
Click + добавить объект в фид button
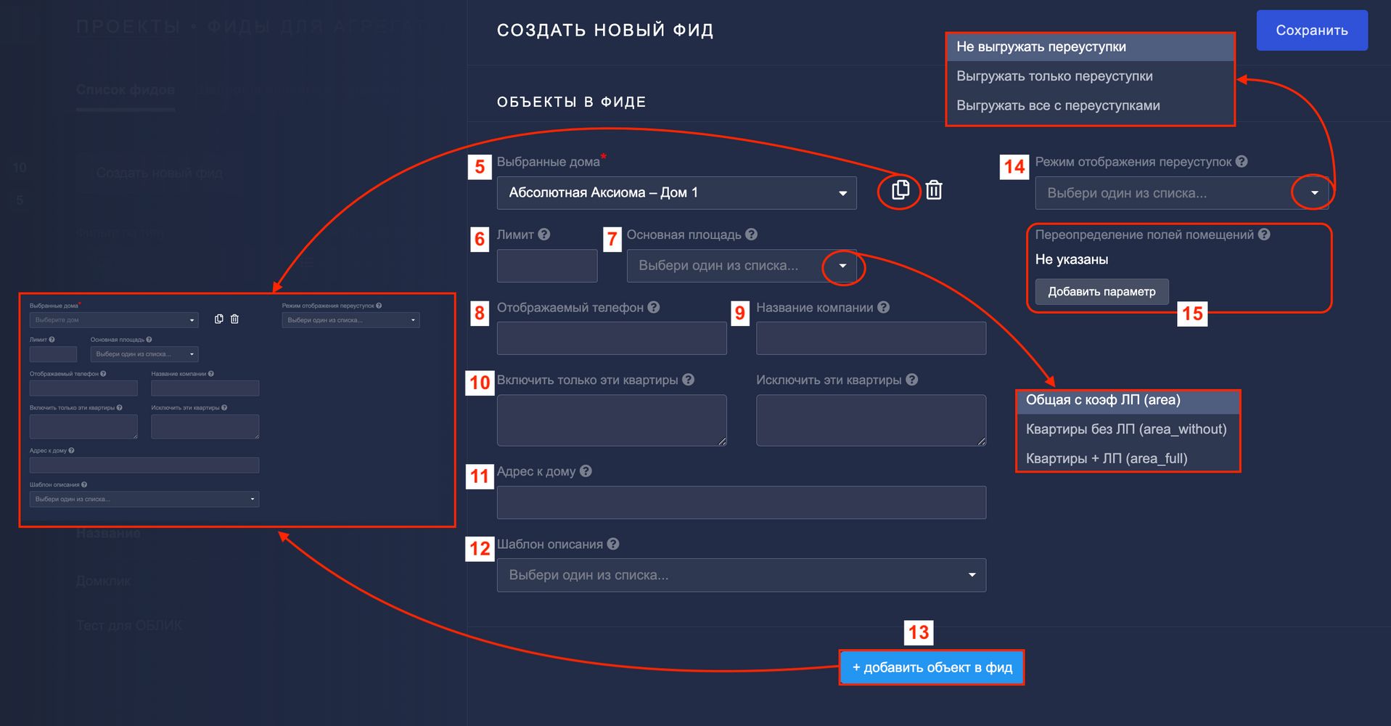coord(932,668)
